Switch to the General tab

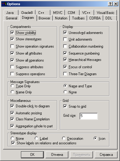pos(12,18)
